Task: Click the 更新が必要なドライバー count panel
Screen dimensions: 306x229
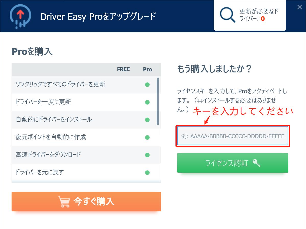Action: pos(250,15)
